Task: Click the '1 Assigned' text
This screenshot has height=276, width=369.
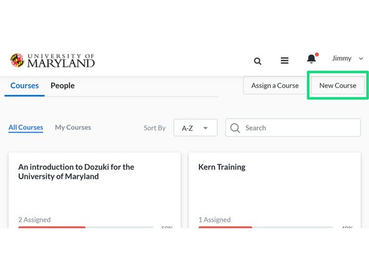Action: click(214, 219)
